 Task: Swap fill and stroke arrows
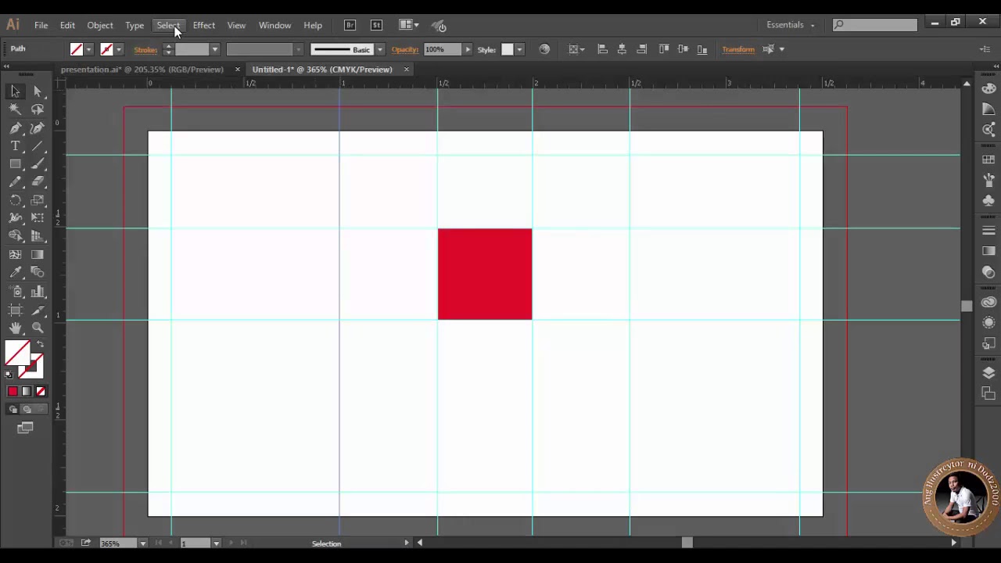tap(40, 345)
